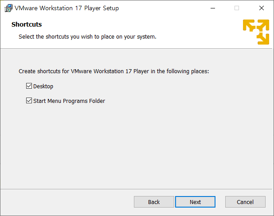Click the "Shortcuts" heading text
The width and height of the screenshot is (274, 216).
point(27,24)
